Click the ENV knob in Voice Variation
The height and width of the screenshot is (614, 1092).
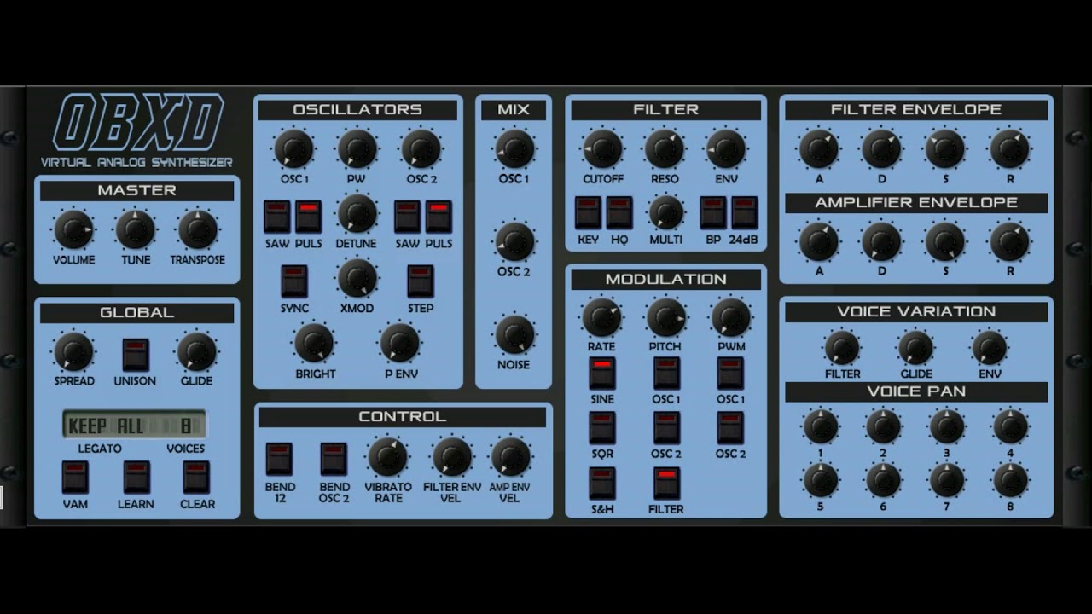(990, 348)
